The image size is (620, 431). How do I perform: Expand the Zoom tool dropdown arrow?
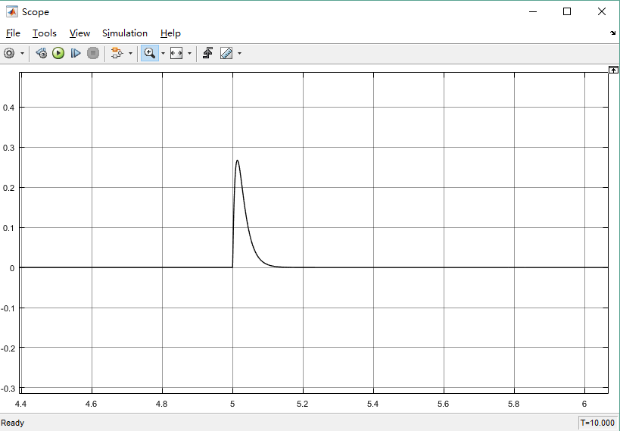pyautogui.click(x=163, y=53)
